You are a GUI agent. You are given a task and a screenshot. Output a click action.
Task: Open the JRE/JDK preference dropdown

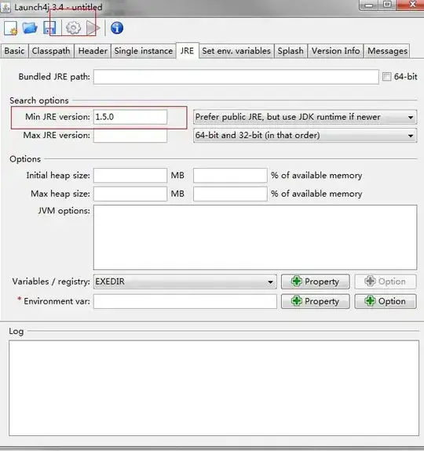(x=305, y=117)
